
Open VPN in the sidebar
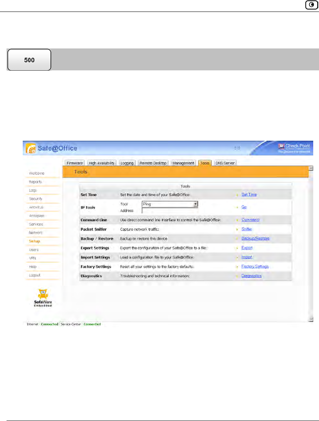[32, 258]
